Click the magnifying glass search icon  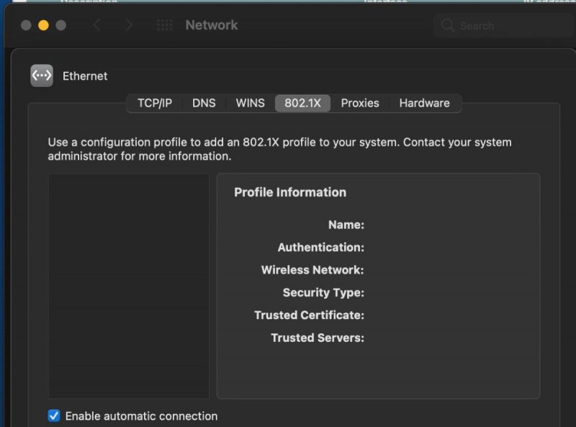(x=448, y=26)
